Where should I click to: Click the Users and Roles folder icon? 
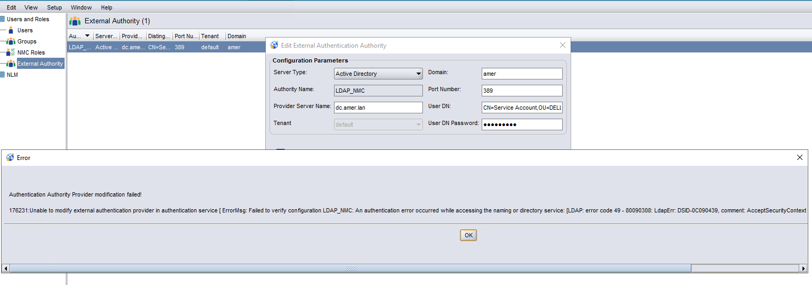point(3,19)
